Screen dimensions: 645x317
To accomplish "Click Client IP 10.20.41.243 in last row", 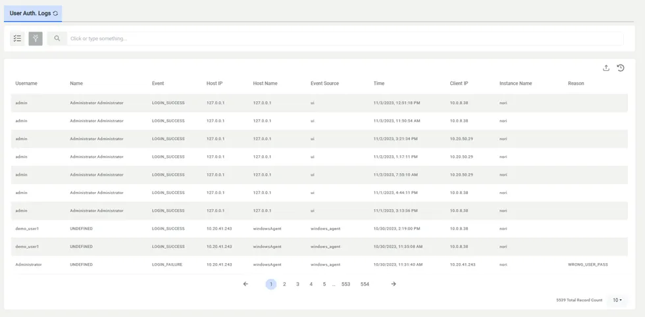I will (x=463, y=265).
